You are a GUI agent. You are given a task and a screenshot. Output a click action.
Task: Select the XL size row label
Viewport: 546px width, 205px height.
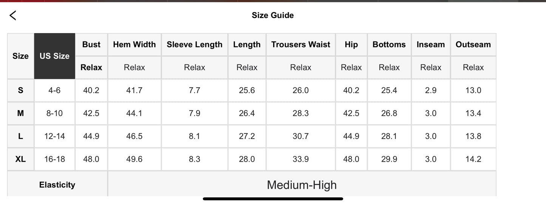(x=20, y=159)
